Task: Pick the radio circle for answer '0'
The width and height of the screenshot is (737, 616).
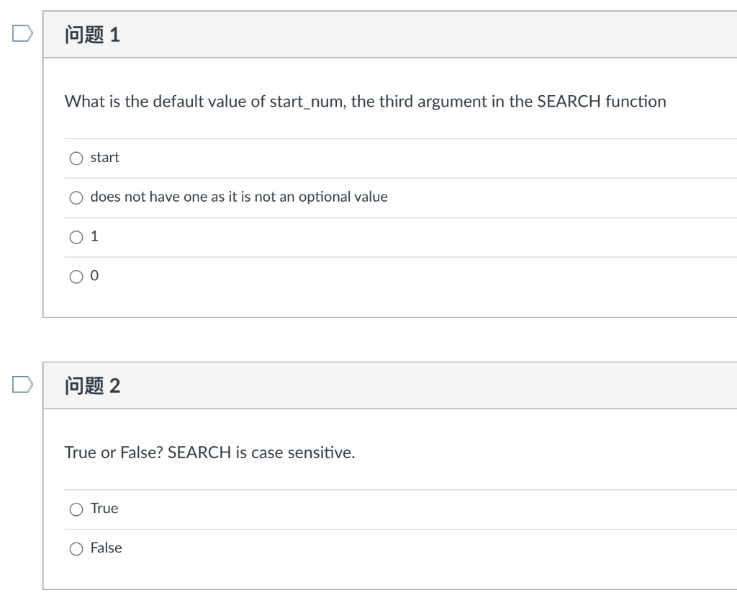Action: click(76, 277)
